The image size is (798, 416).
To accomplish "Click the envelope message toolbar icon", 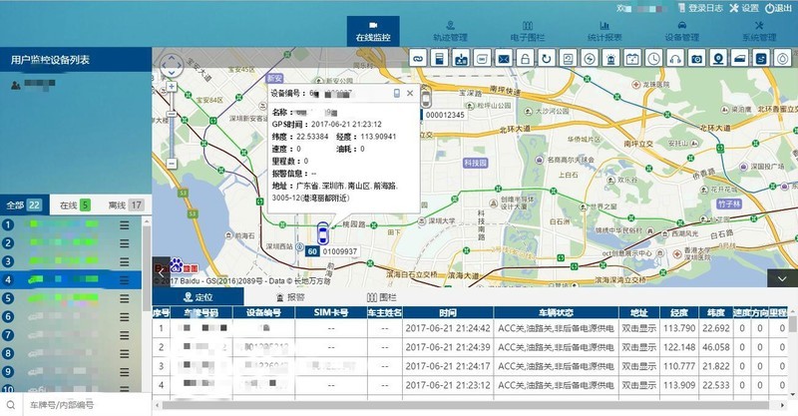I will click(x=504, y=59).
